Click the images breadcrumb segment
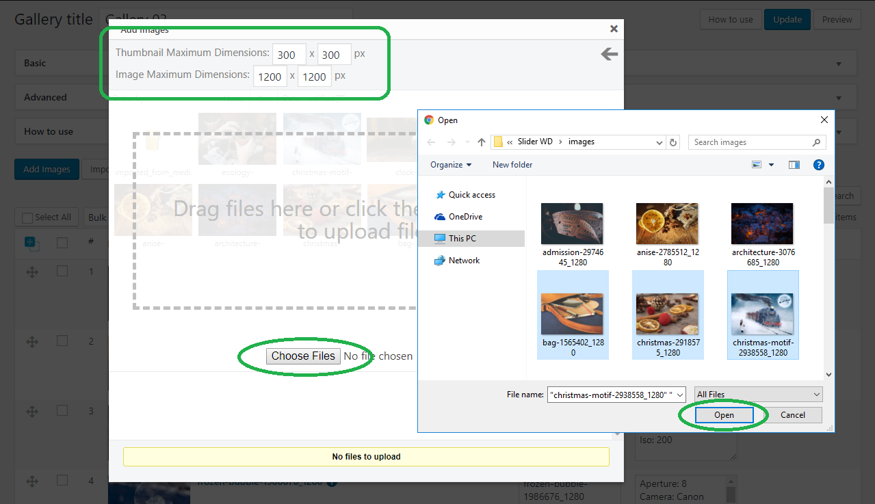Image resolution: width=875 pixels, height=504 pixels. 582,142
